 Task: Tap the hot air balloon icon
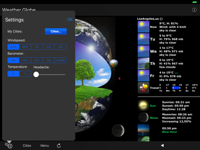(x=114, y=64)
